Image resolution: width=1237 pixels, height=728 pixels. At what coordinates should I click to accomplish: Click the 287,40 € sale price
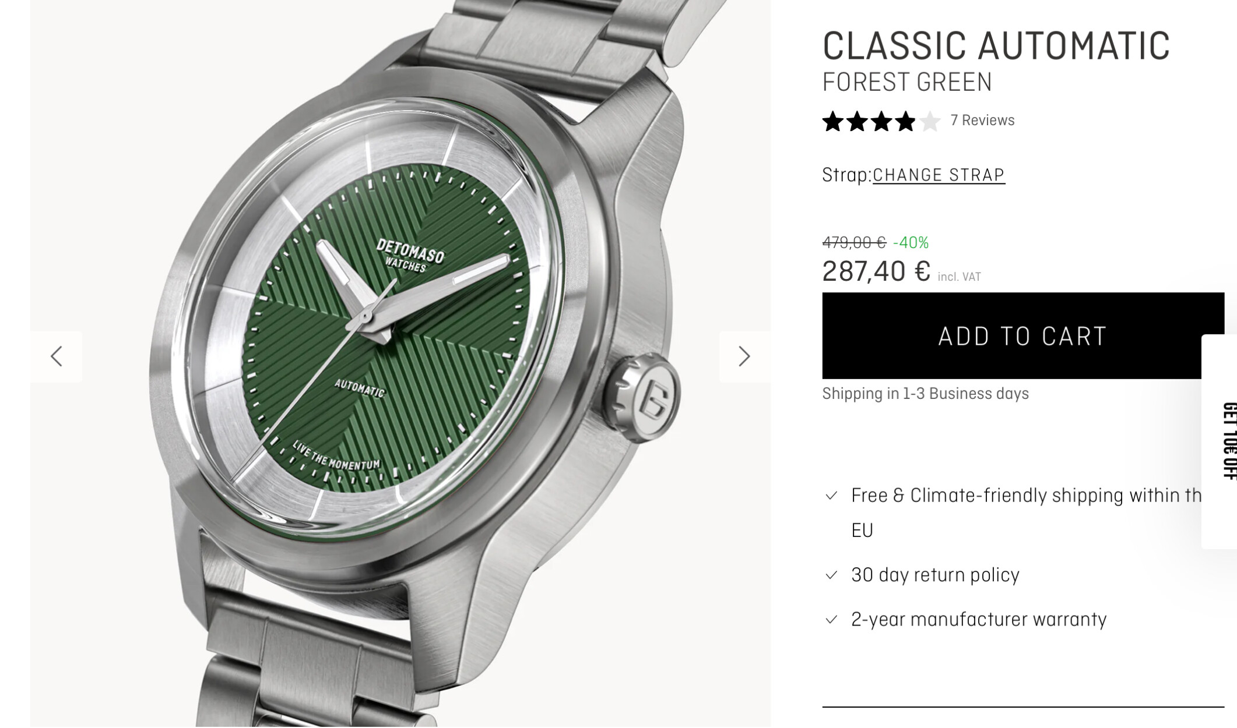(x=876, y=271)
